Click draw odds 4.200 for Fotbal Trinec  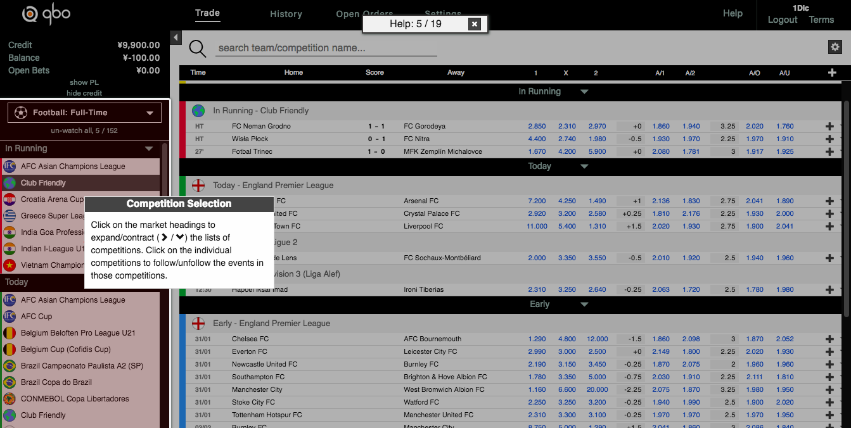click(567, 152)
